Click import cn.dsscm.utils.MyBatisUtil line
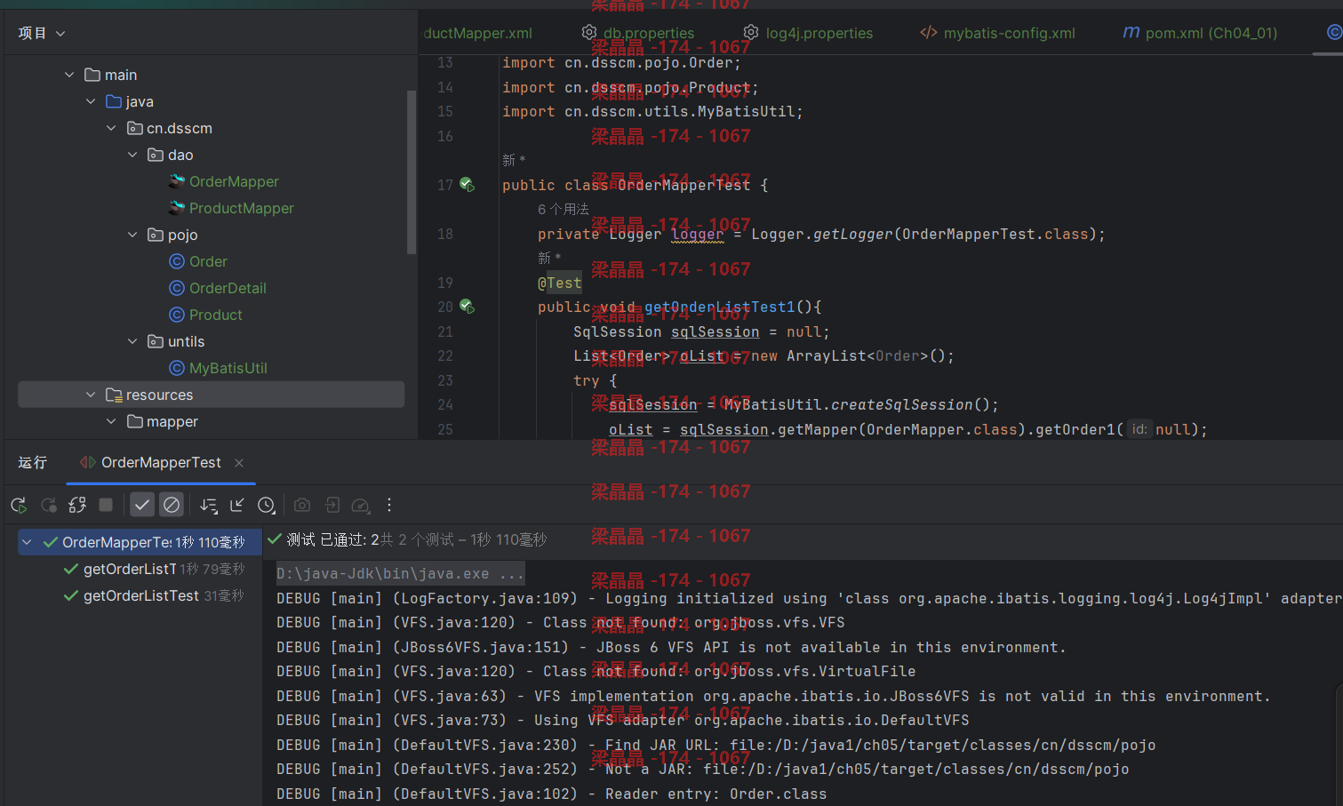Viewport: 1343px width, 806px height. point(652,111)
